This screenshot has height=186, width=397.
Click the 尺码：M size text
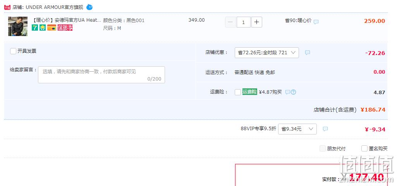coord(112,28)
